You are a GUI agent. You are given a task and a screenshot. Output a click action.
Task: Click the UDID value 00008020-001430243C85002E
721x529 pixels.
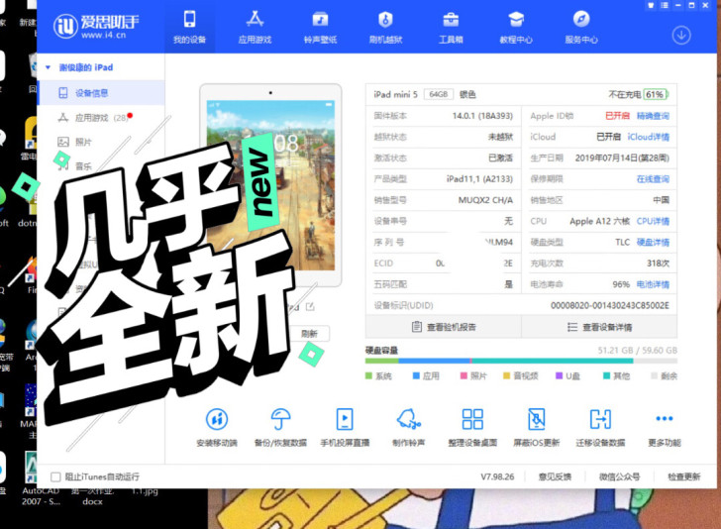[610, 305]
